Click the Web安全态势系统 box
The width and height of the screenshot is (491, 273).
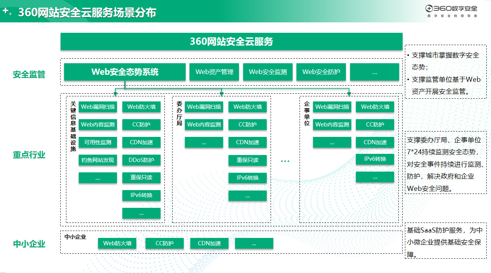(125, 72)
